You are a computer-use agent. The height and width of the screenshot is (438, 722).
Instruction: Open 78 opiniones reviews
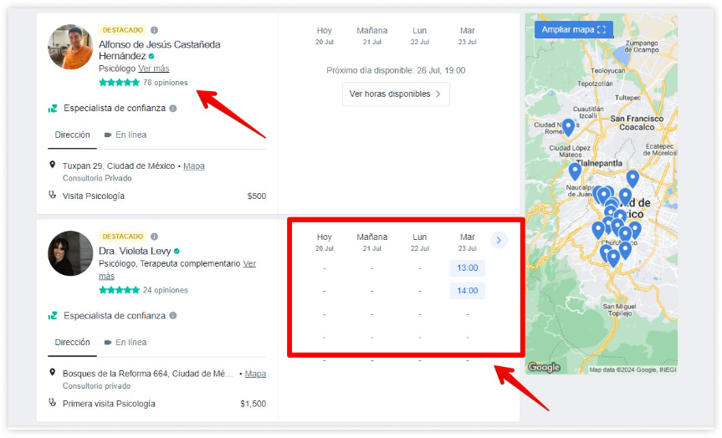pos(166,83)
